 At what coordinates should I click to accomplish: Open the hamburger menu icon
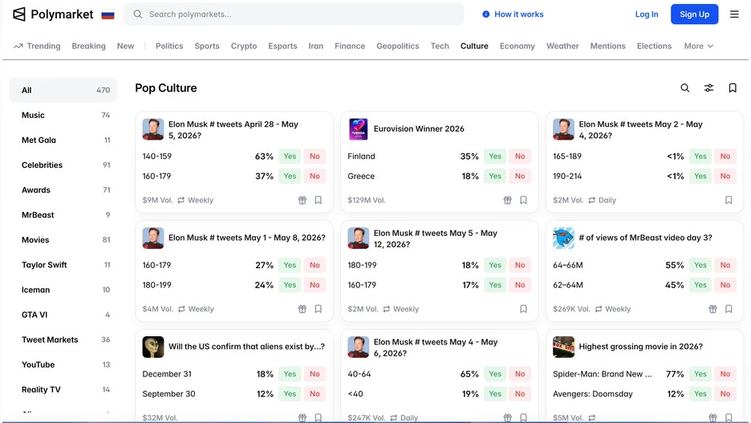tap(734, 14)
